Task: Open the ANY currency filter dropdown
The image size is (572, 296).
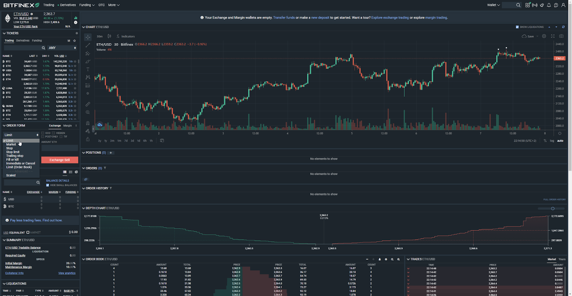Action: click(x=63, y=48)
